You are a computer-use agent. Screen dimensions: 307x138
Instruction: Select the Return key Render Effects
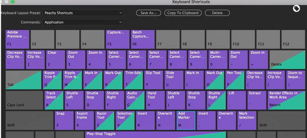click(287, 100)
